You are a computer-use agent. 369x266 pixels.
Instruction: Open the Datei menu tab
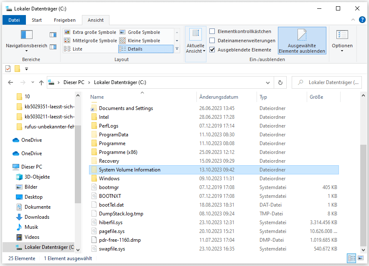tap(14, 20)
